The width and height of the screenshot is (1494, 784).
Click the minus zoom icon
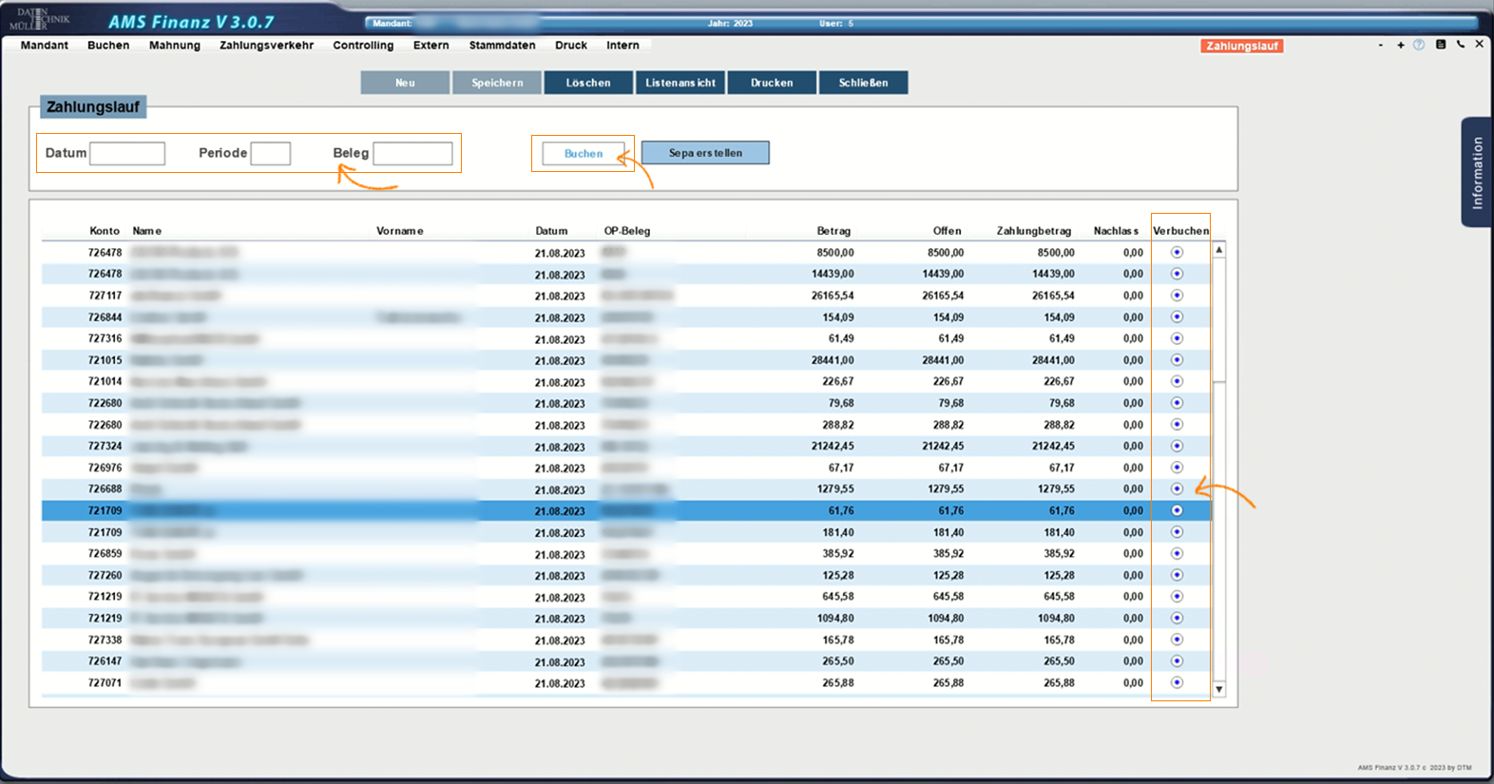[1381, 45]
